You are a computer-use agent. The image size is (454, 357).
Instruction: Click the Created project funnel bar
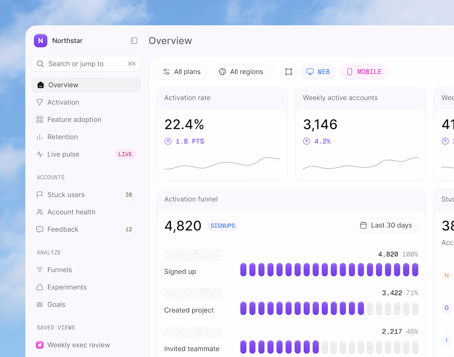[329, 308]
